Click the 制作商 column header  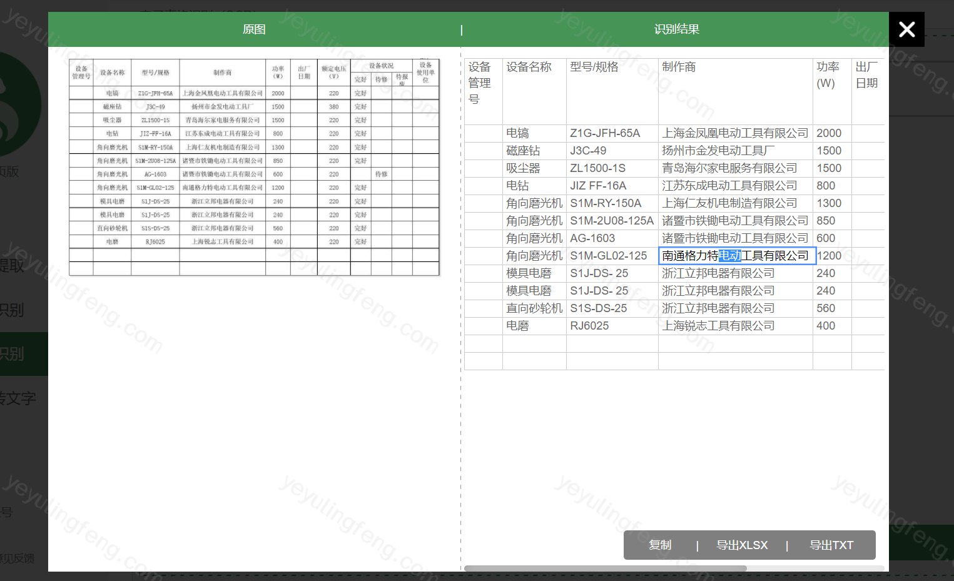[736, 91]
